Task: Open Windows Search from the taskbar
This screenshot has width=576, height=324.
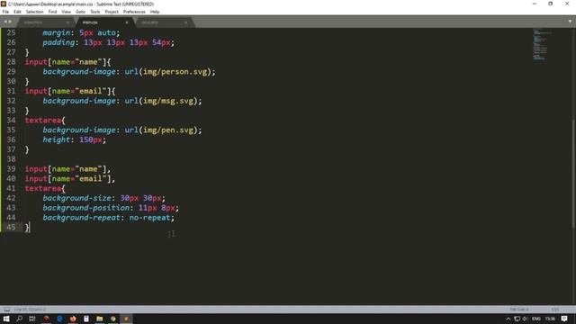Action: click(20, 319)
